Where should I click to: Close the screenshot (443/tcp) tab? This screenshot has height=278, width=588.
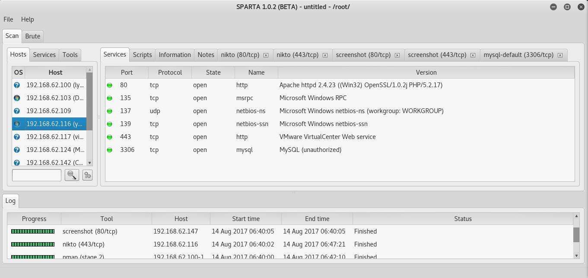click(x=473, y=55)
